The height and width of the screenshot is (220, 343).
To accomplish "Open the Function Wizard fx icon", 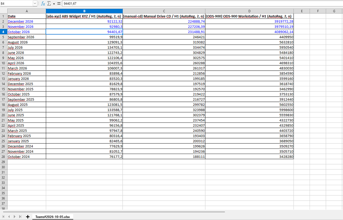I will (x=43, y=4).
